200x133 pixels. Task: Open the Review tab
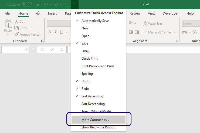[135, 13]
